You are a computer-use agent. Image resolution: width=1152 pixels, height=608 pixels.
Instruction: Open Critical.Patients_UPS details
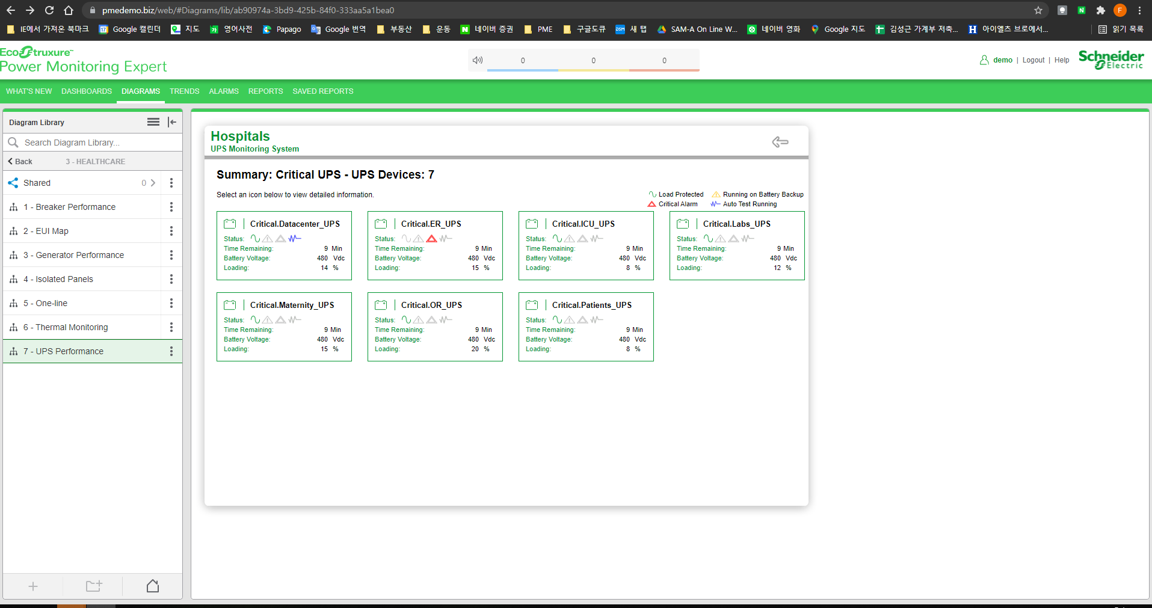coord(586,327)
